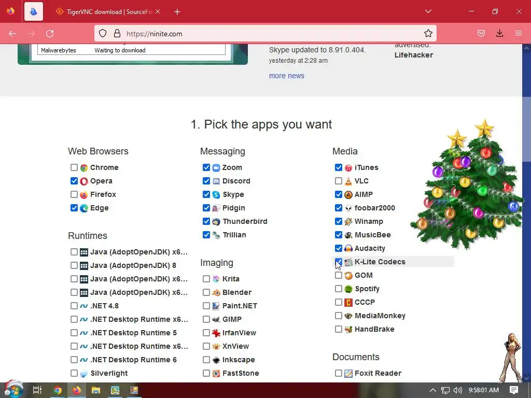Click the Audacity headphones icon

click(348, 248)
